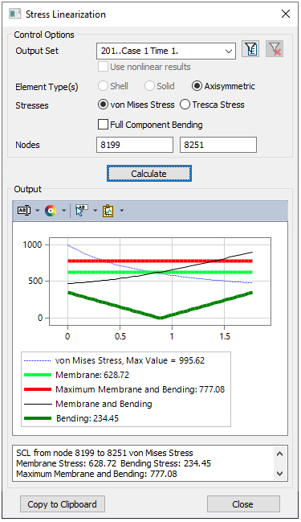Click the second Nodes field containing 8251

(218, 145)
